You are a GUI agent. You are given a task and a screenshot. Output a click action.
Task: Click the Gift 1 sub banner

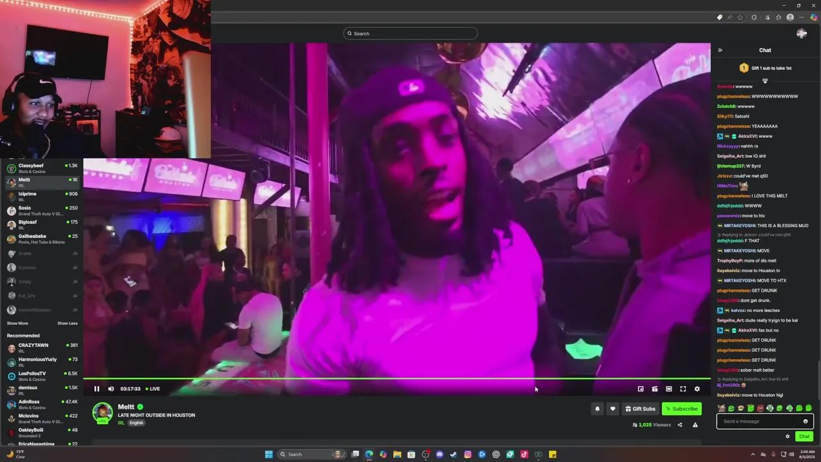(765, 68)
